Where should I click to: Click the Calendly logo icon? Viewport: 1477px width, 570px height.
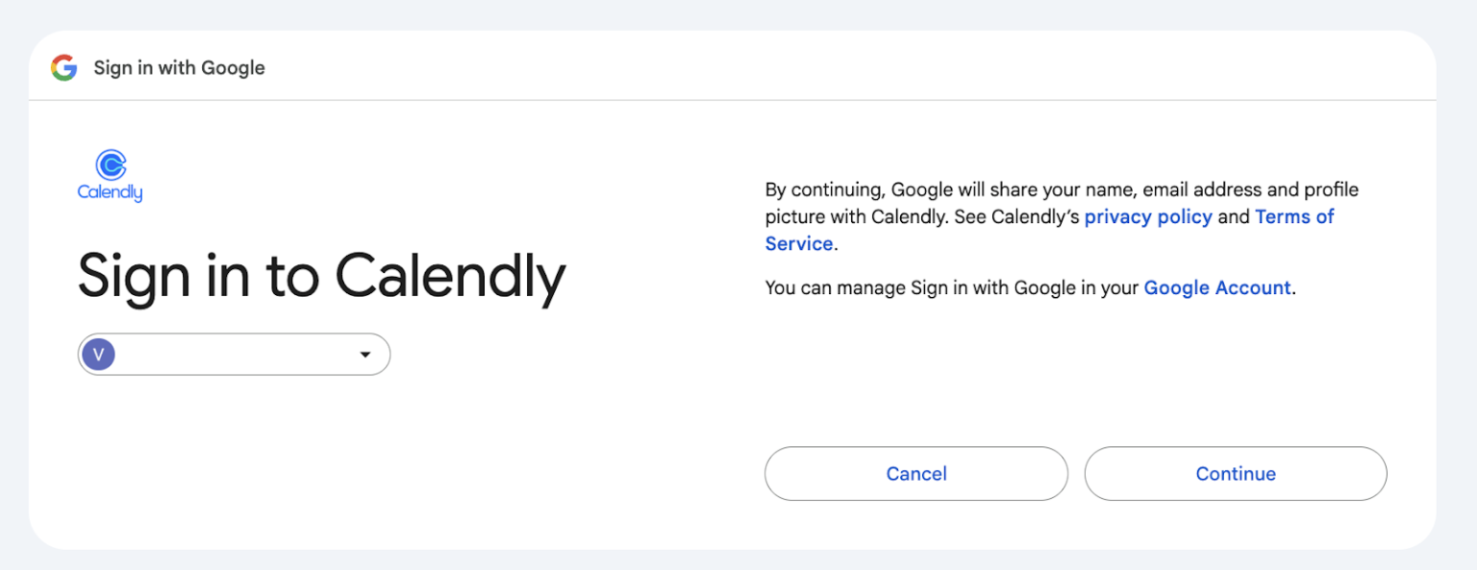tap(111, 164)
